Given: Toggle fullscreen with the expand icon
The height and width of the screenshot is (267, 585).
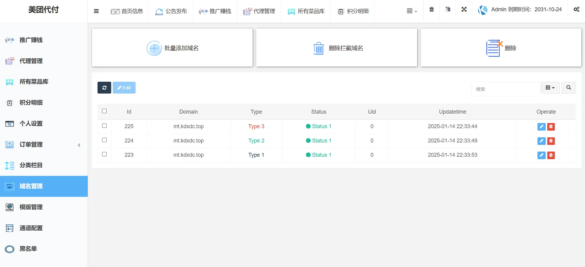Looking at the screenshot, I should click(464, 9).
